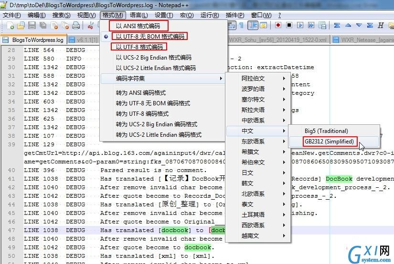Expand the 塞尔特文 charset submenu
394x264 pixels.
(258, 100)
